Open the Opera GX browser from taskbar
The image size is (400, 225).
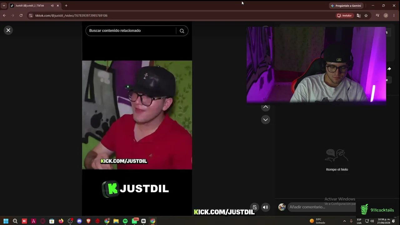point(42,221)
